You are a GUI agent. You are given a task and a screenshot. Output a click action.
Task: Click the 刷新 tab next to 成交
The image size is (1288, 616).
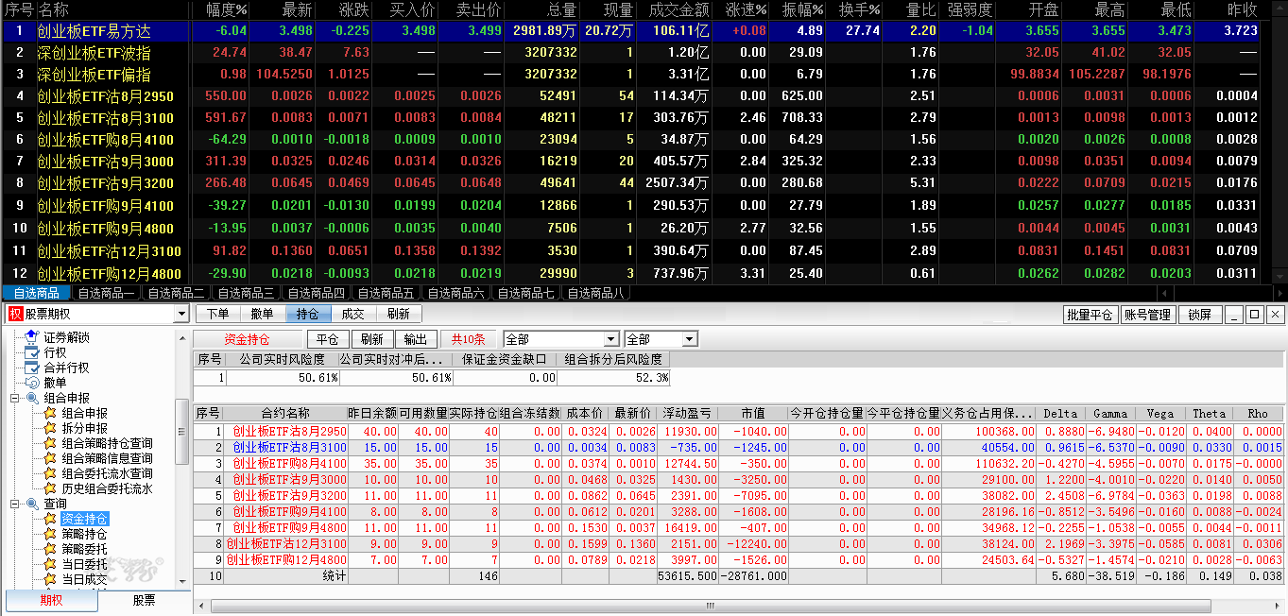tap(399, 314)
